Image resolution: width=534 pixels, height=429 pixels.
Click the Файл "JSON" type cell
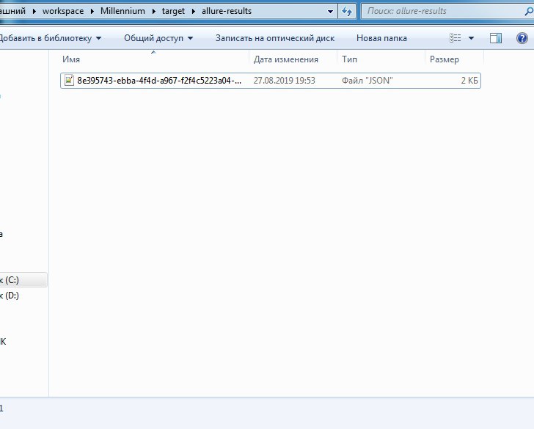point(367,81)
